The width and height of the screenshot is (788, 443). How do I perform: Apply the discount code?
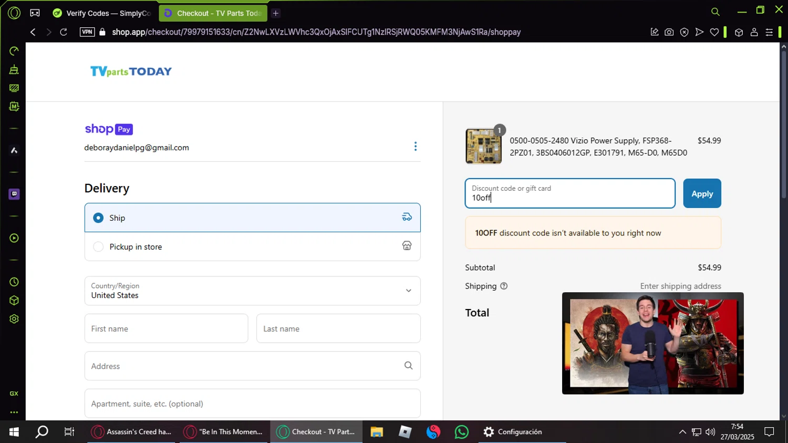(702, 194)
